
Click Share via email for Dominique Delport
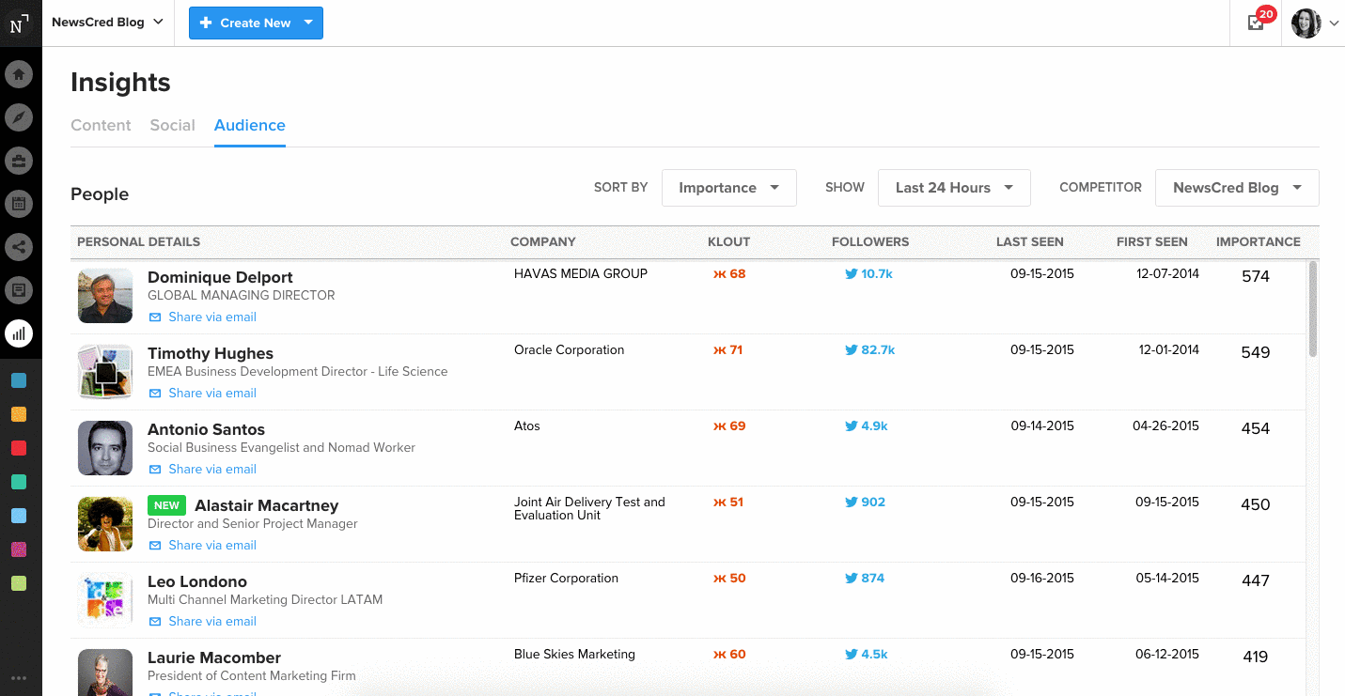[x=203, y=317]
